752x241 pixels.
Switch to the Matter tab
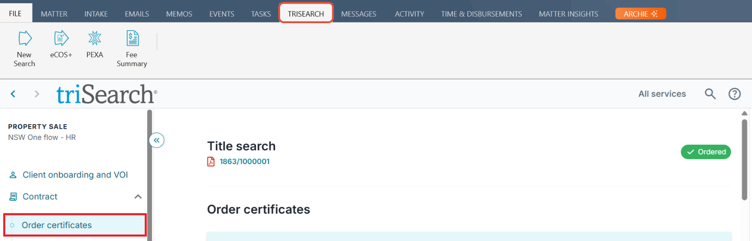[x=54, y=14]
